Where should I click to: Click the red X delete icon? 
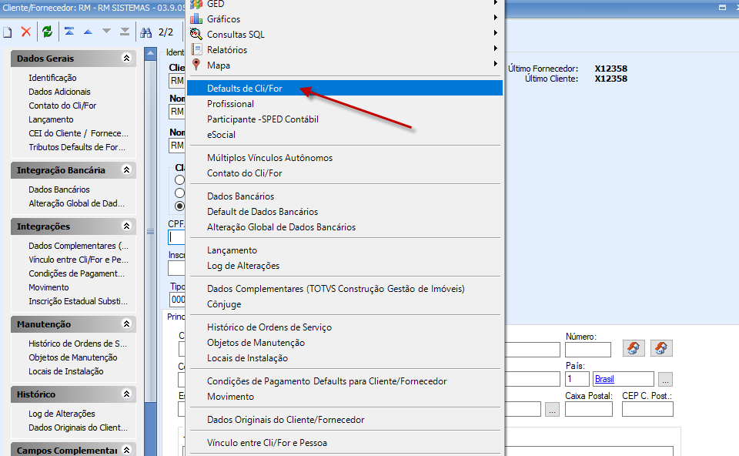coord(26,32)
